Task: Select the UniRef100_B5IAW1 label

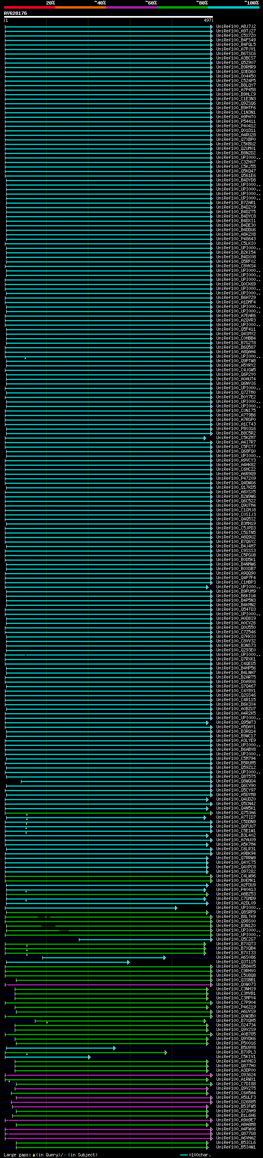Action: coord(235,1147)
